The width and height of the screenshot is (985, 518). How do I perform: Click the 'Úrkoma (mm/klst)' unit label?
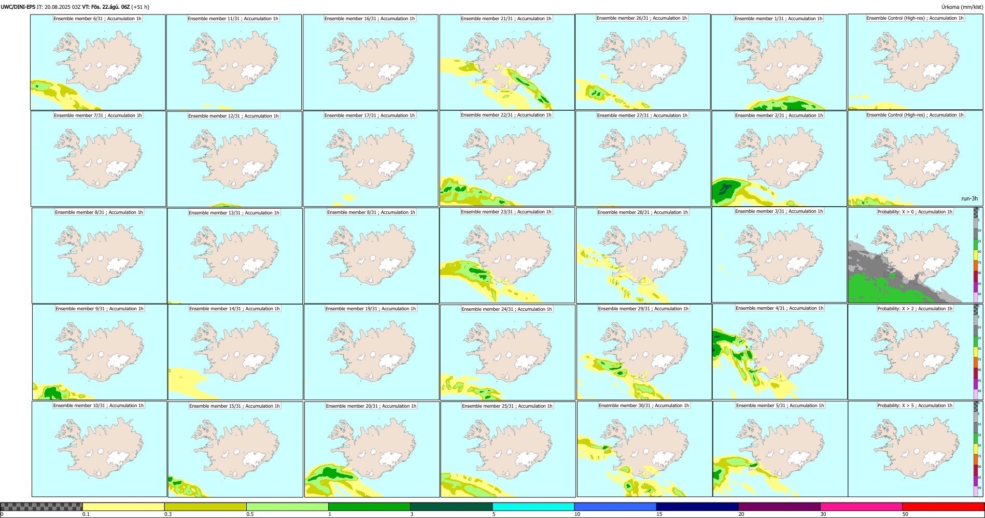(x=962, y=7)
